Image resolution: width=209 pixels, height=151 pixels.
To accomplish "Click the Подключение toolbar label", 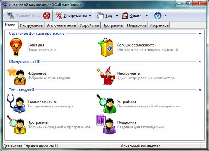I will click(x=27, y=16).
